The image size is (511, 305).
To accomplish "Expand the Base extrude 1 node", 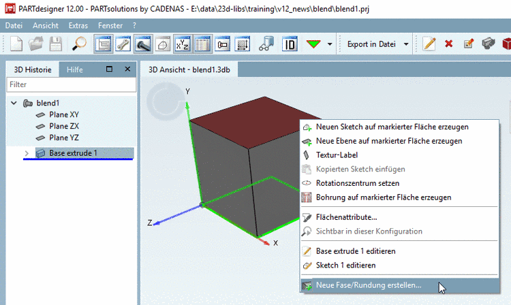I will tap(27, 153).
